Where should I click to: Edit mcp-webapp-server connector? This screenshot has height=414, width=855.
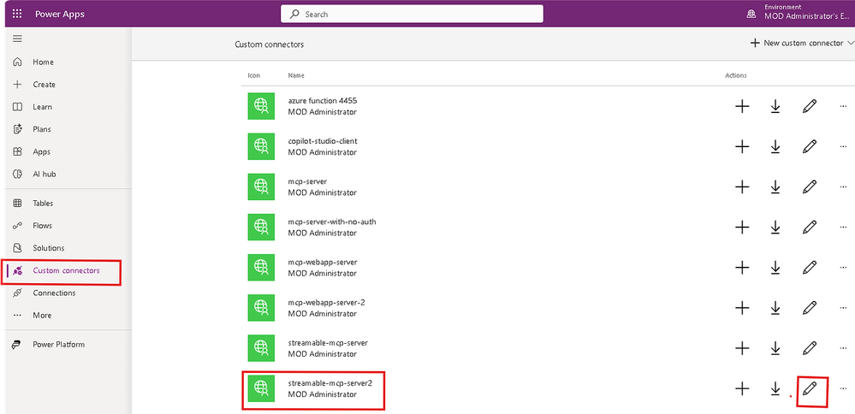pyautogui.click(x=810, y=268)
